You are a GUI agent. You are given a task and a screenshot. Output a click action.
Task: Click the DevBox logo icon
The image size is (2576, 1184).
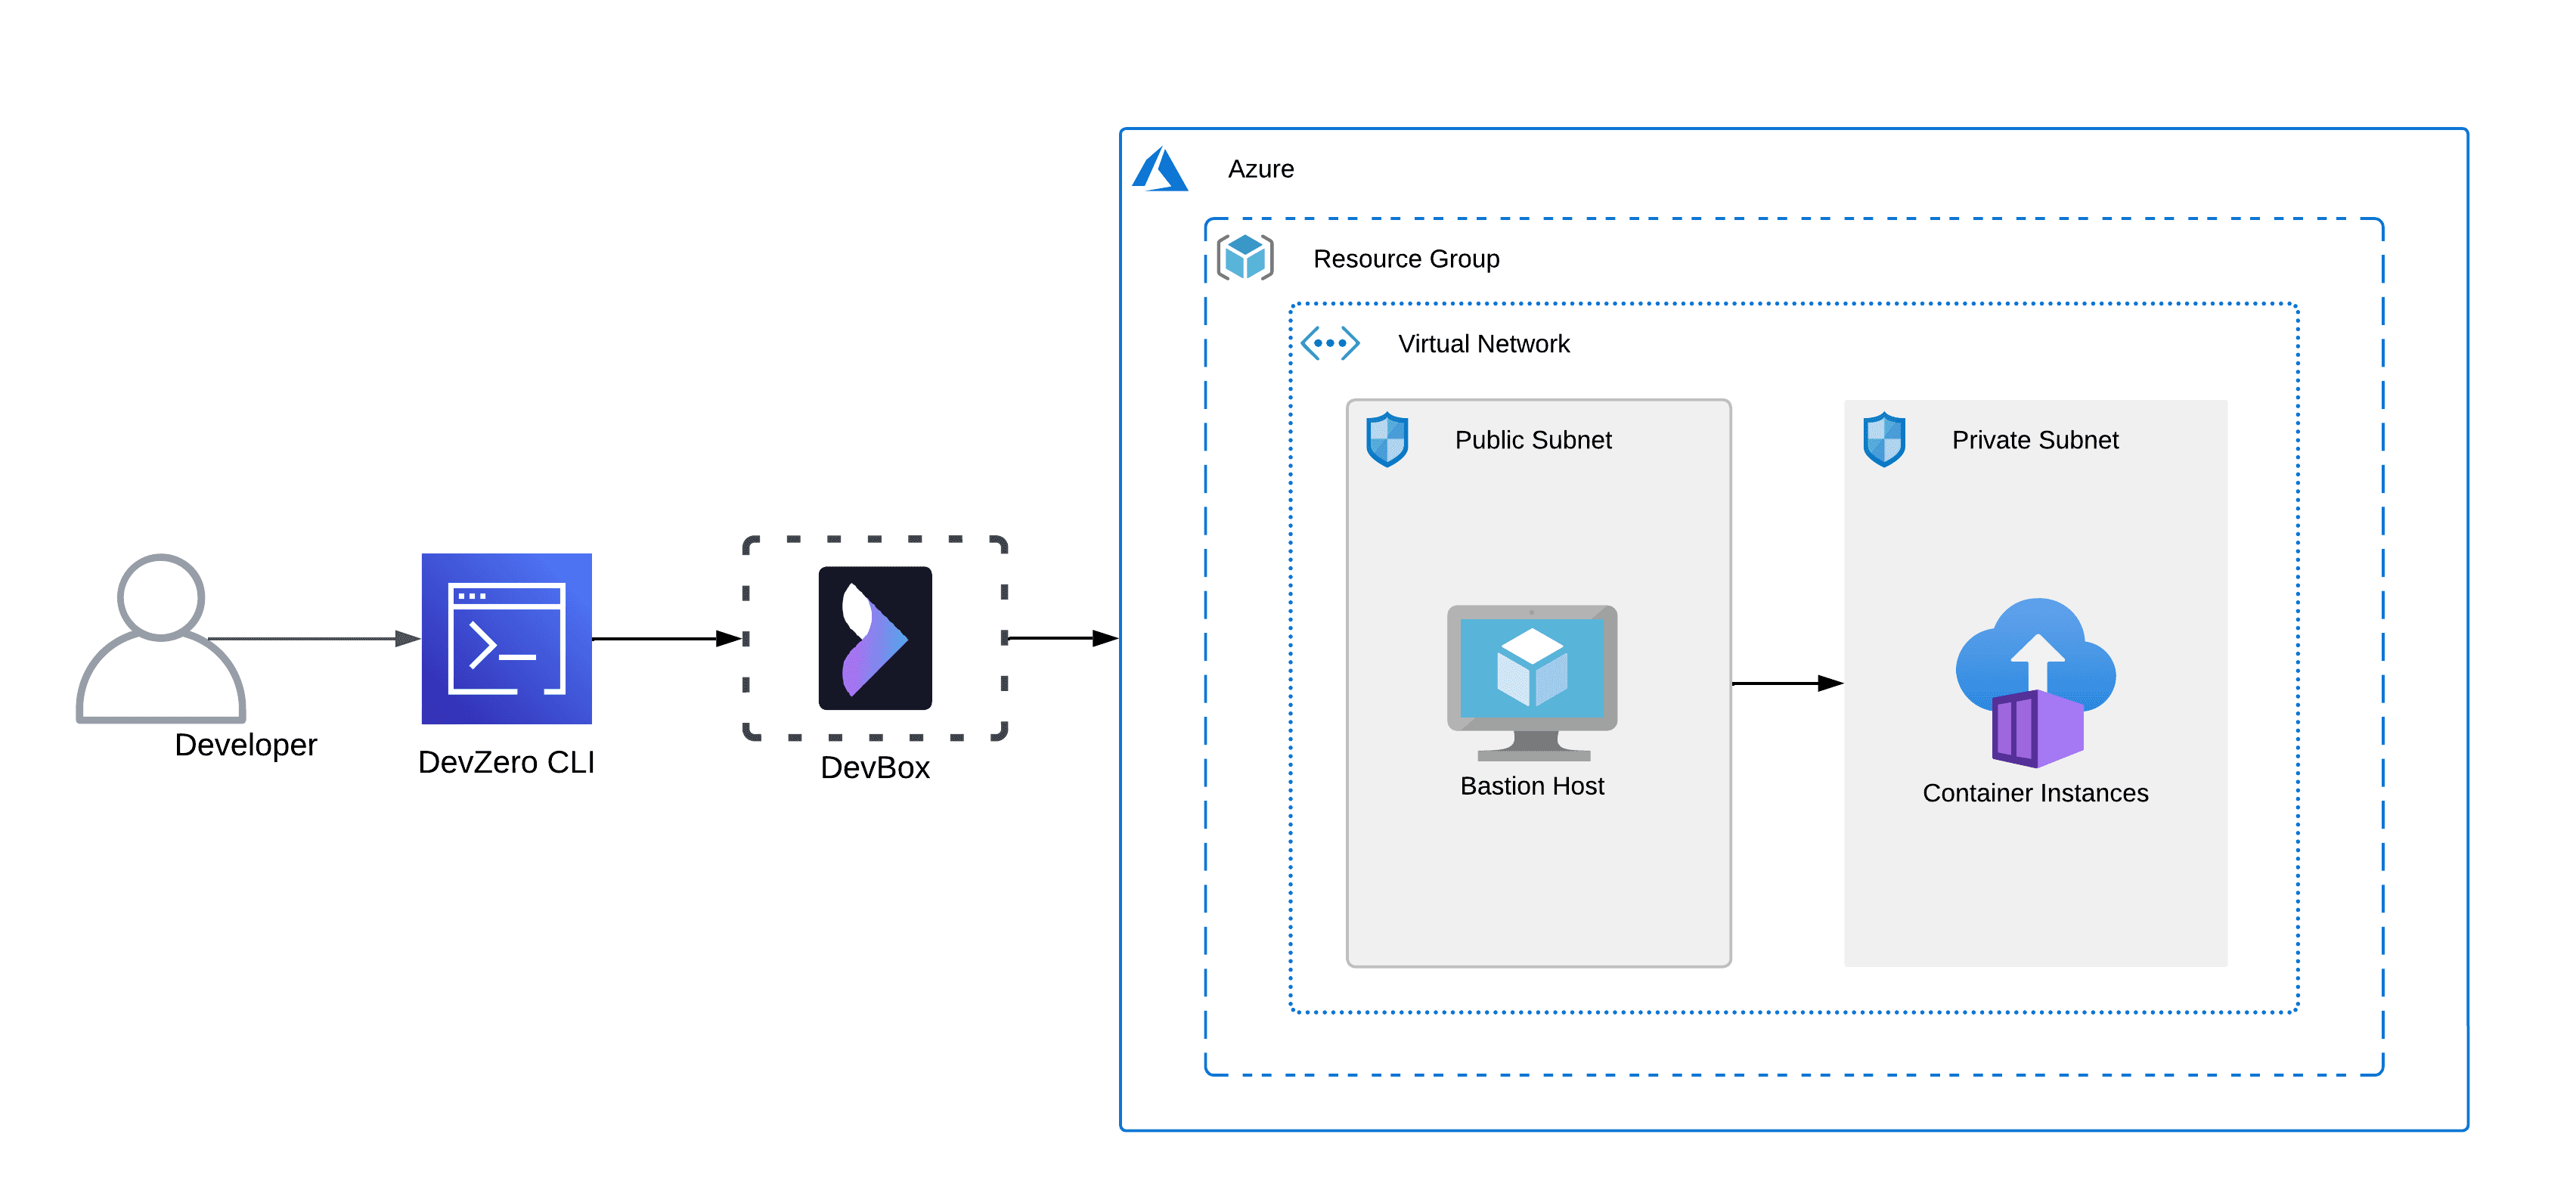(x=875, y=638)
